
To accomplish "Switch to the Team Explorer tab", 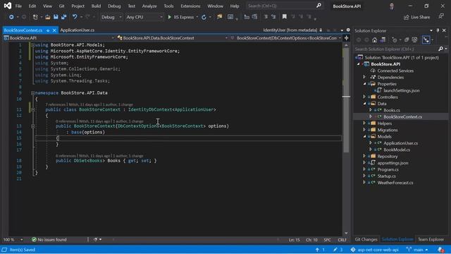I will click(431, 239).
